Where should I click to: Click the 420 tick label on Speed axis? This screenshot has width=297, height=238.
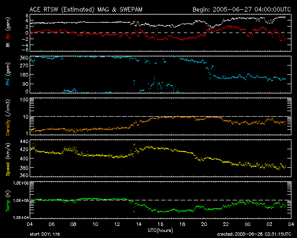[24, 149]
